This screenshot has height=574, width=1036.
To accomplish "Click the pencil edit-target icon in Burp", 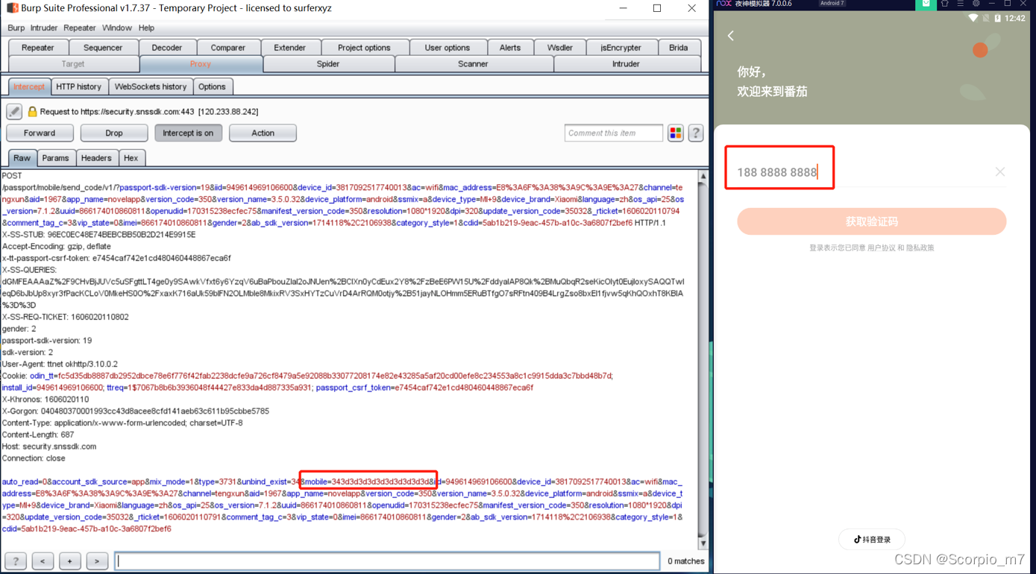I will (x=14, y=112).
